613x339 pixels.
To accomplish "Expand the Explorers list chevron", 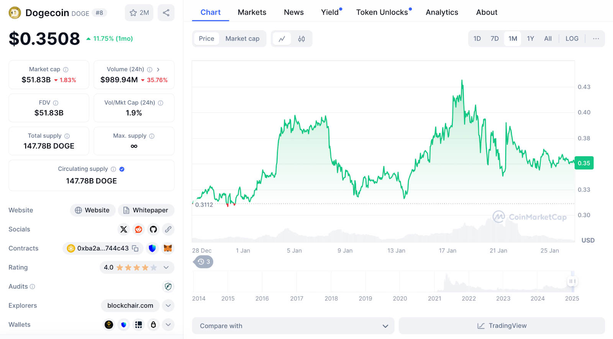I will (x=168, y=306).
